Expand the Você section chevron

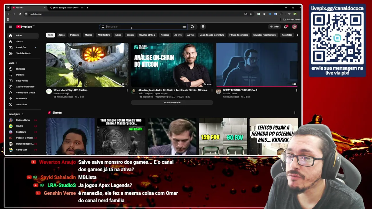[x=17, y=63]
